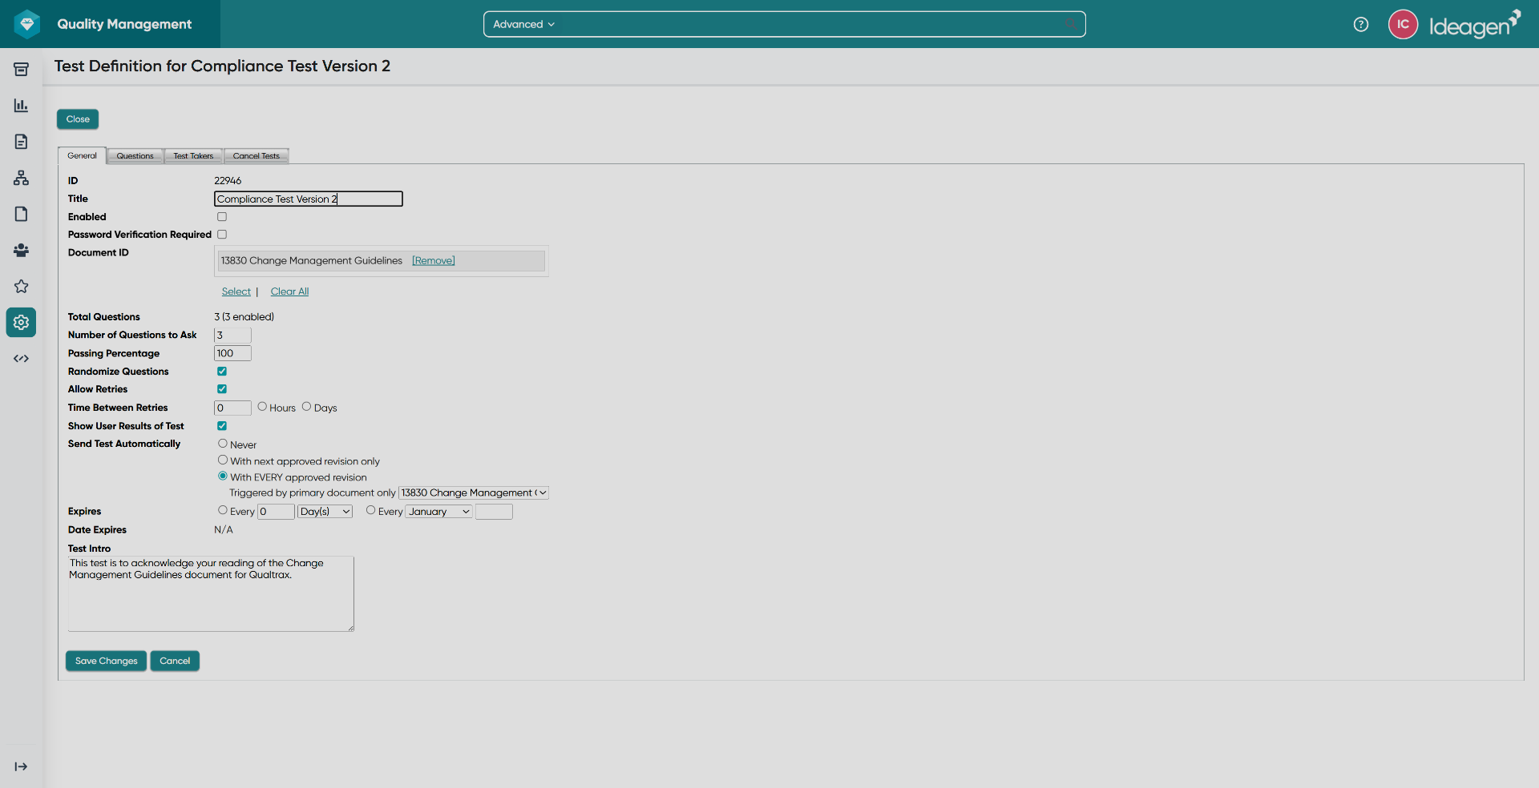Switch to the Test Takers tab
The image size is (1539, 788).
[193, 156]
